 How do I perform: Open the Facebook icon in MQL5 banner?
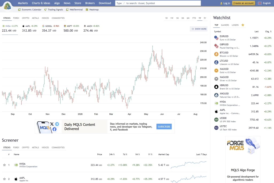coord(54,129)
